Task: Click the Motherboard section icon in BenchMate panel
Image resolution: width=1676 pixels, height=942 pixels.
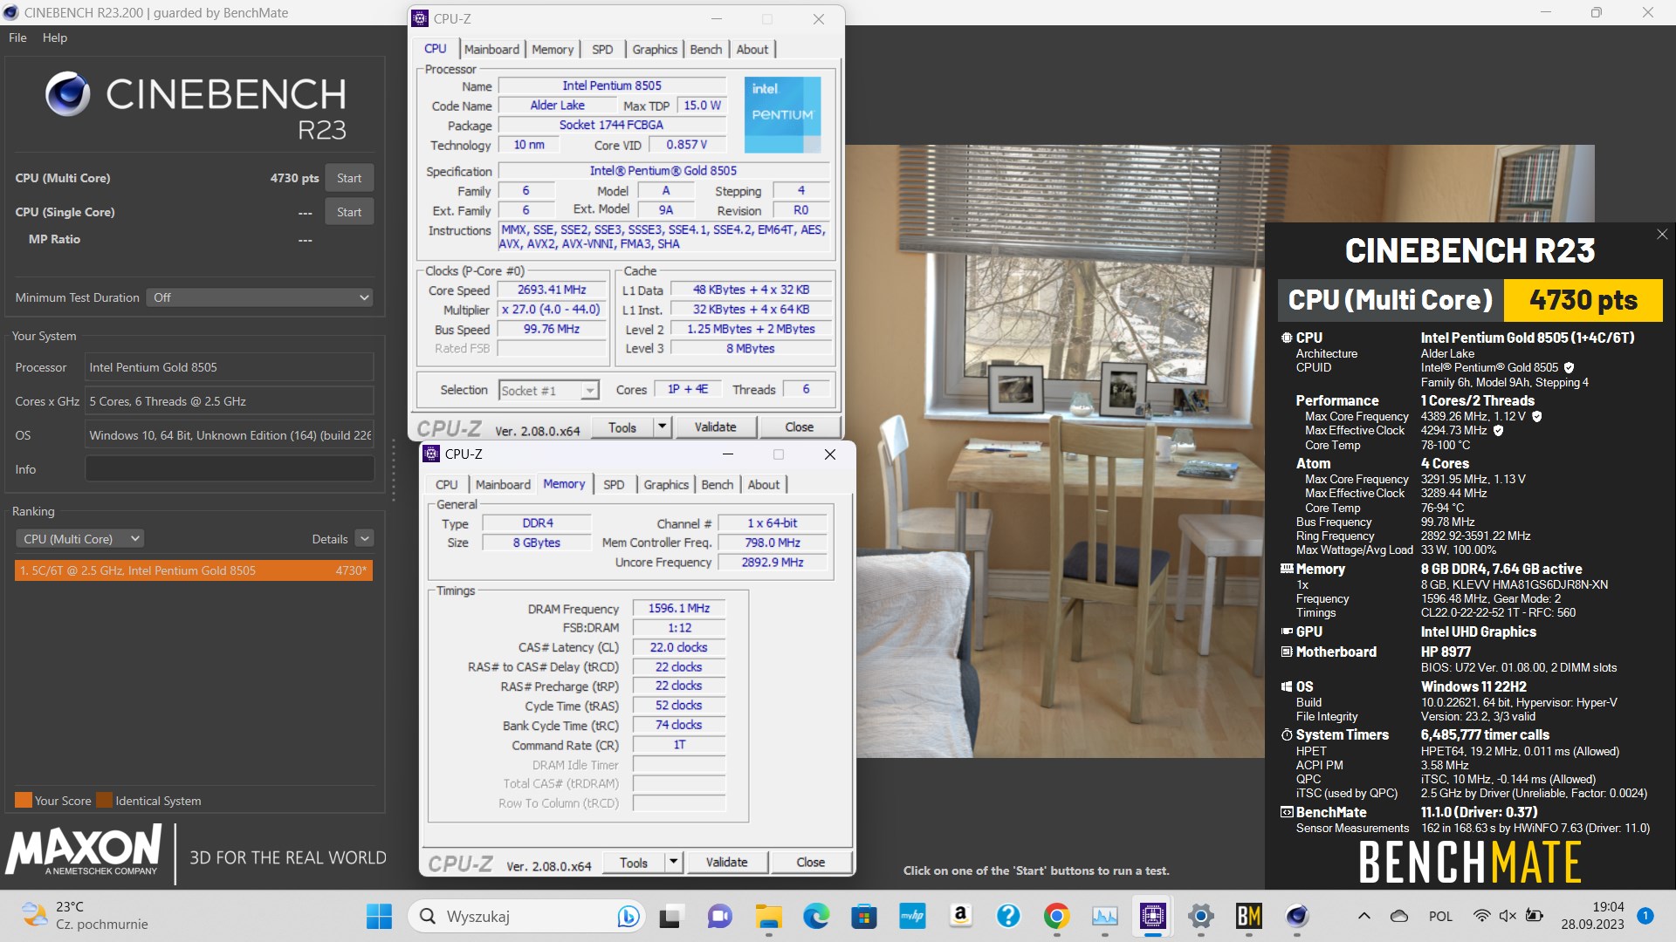Action: 1286,652
